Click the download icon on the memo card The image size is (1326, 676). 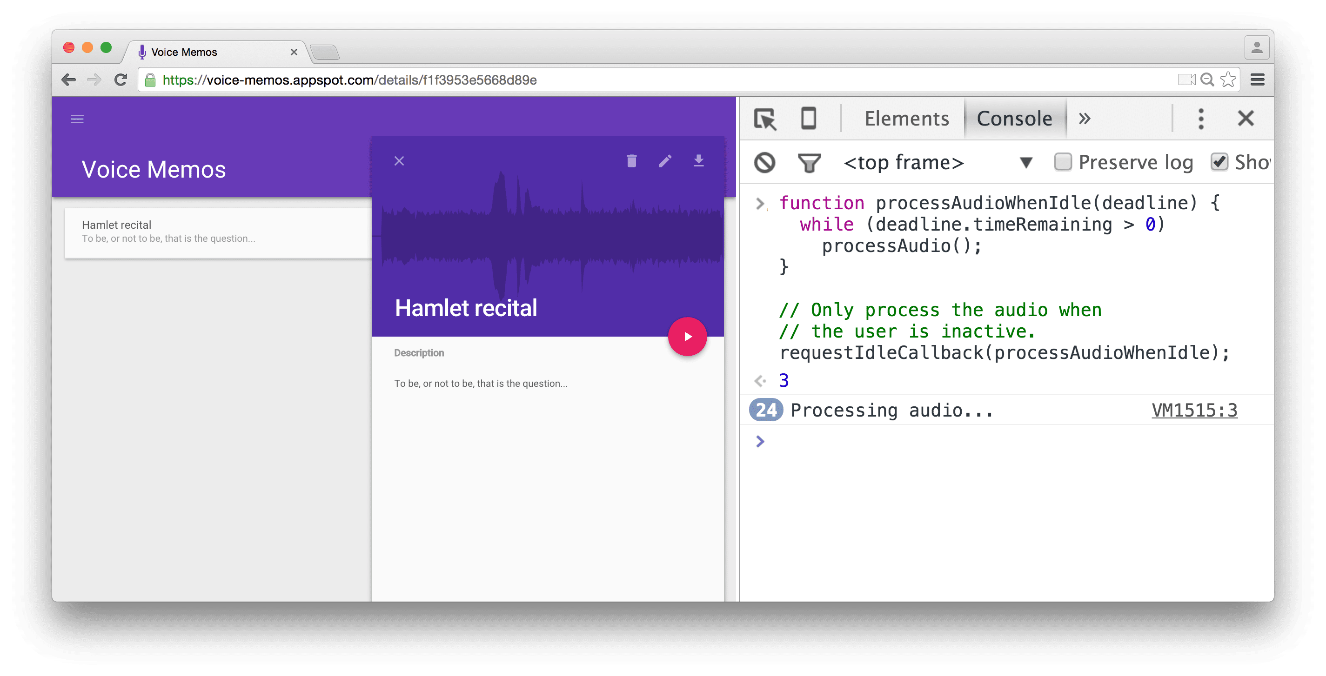pos(698,160)
